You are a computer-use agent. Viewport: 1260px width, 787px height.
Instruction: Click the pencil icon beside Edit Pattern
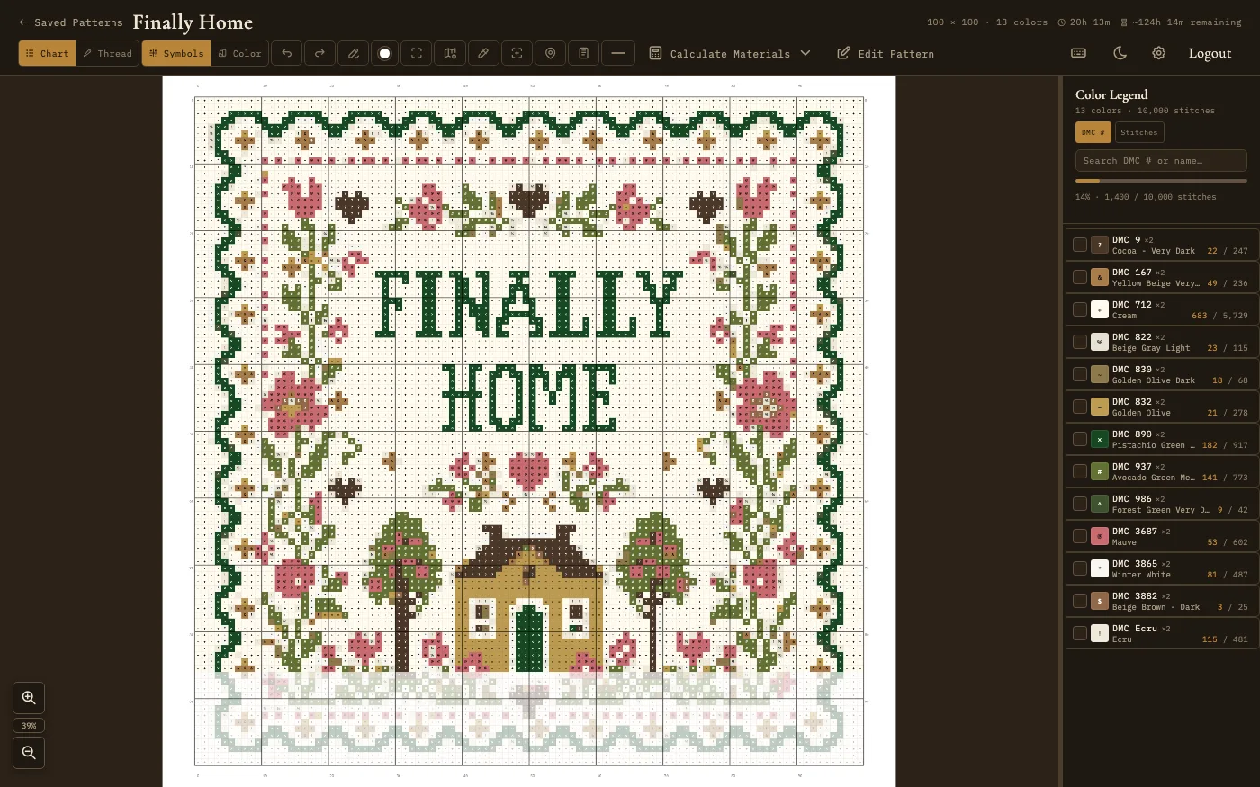coord(843,53)
